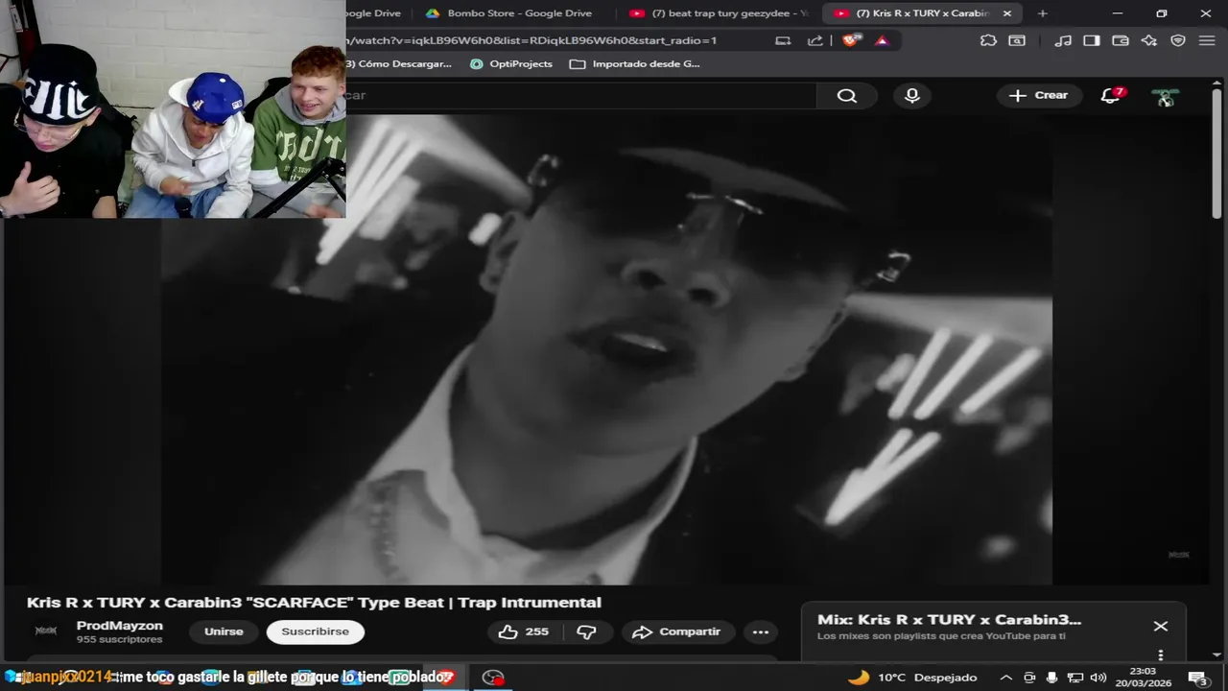Click the video player to pause

click(606, 350)
